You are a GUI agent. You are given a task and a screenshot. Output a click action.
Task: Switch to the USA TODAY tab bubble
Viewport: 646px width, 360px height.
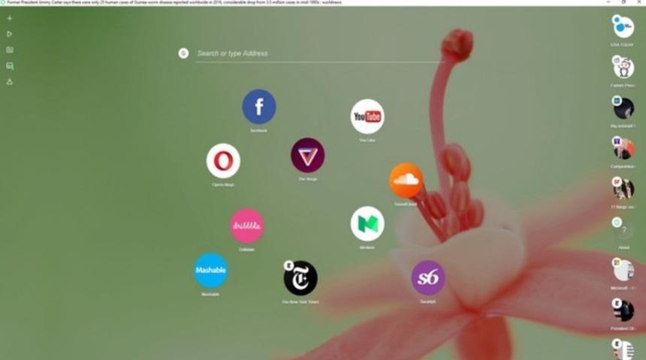coord(623,27)
